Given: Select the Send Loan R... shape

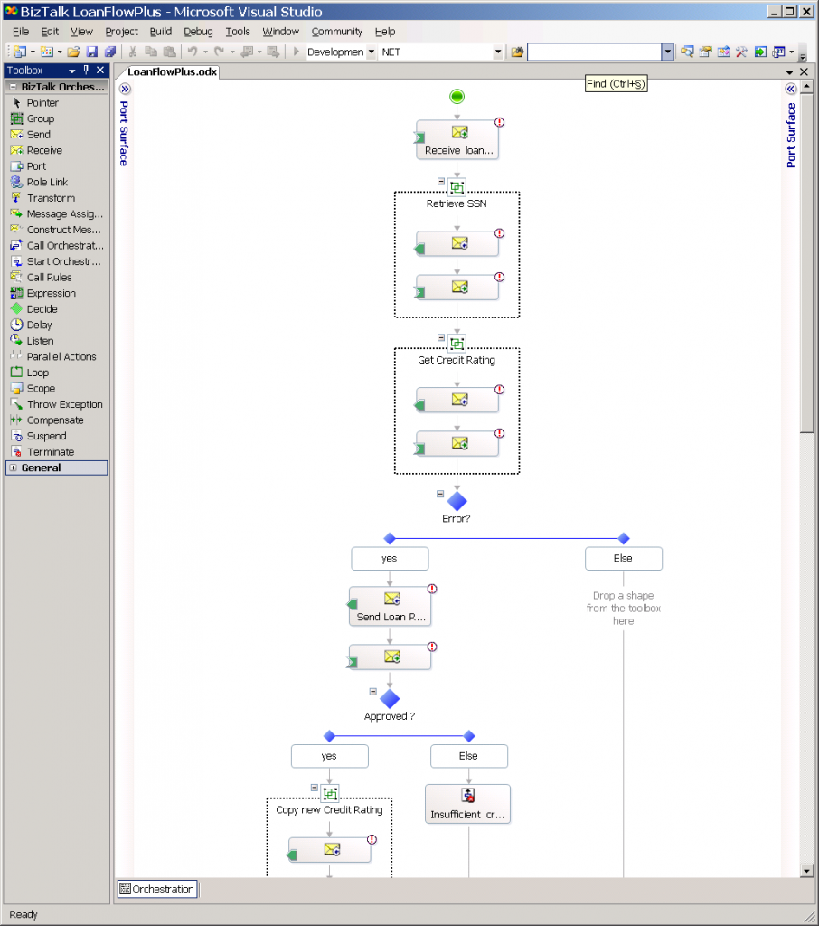Looking at the screenshot, I should coord(391,607).
